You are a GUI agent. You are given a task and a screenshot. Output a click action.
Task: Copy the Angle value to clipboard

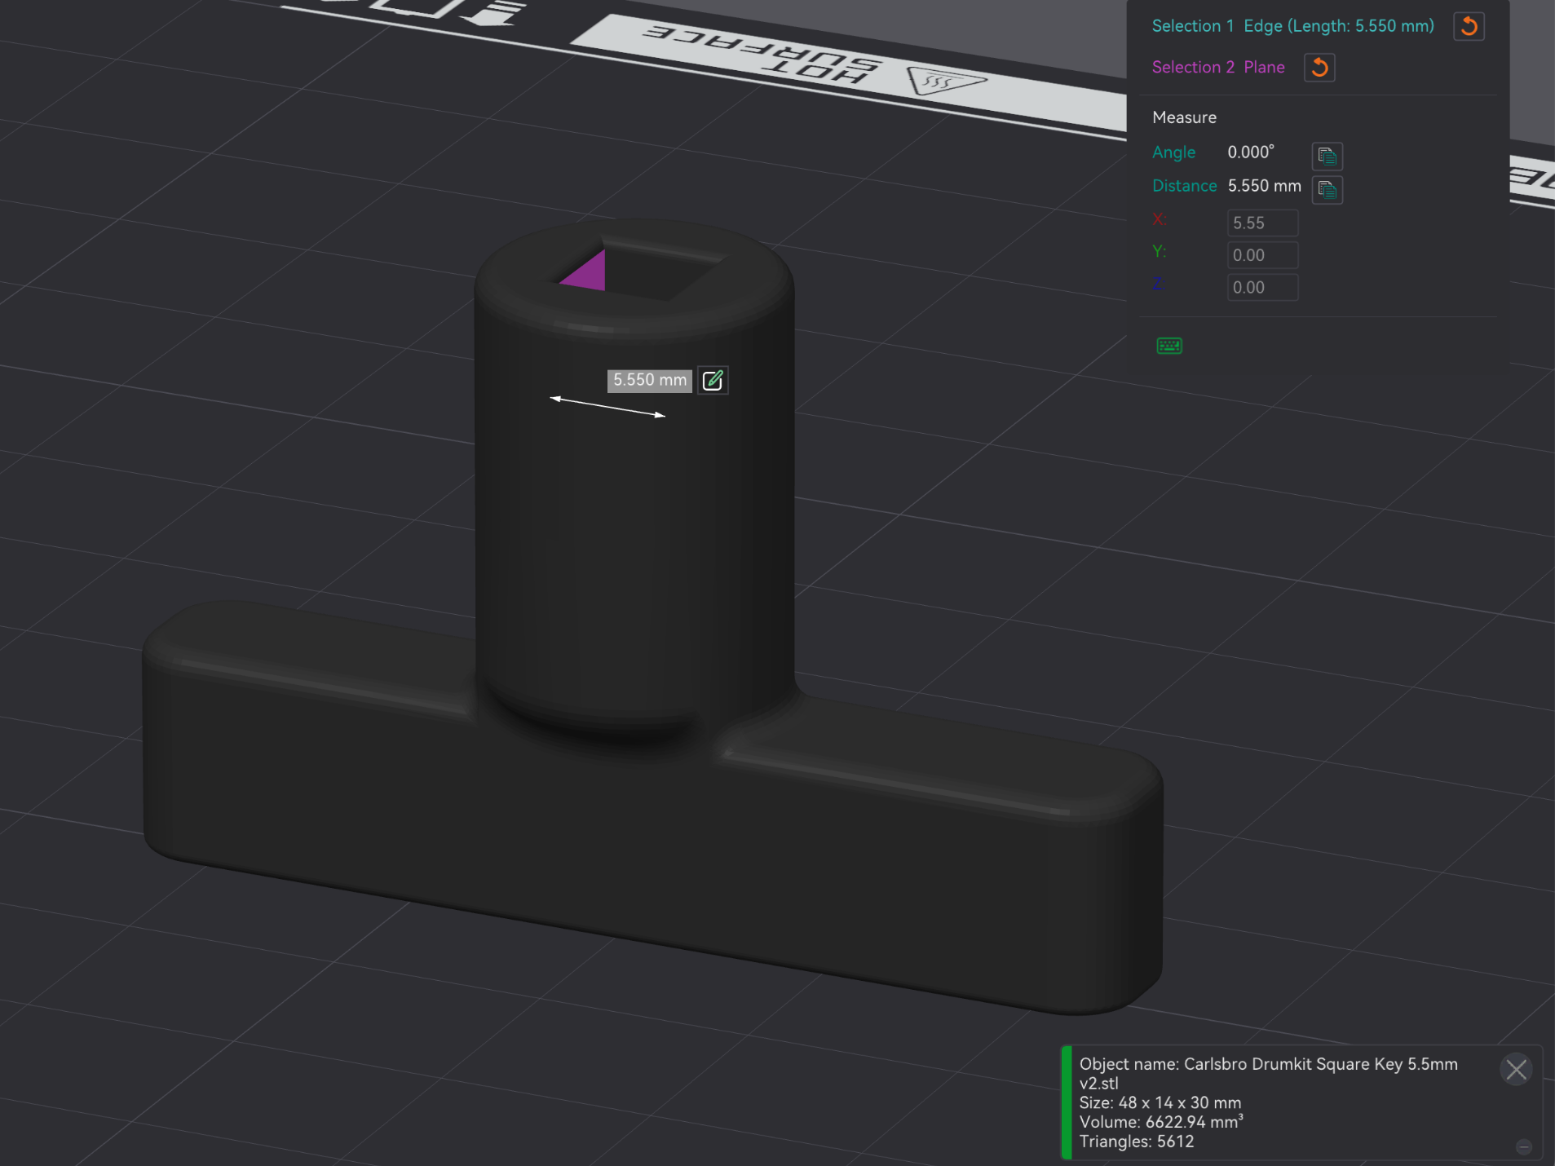[1327, 156]
